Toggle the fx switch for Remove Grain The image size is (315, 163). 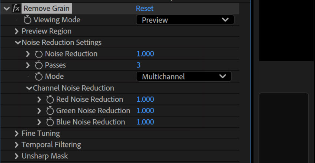click(x=16, y=9)
